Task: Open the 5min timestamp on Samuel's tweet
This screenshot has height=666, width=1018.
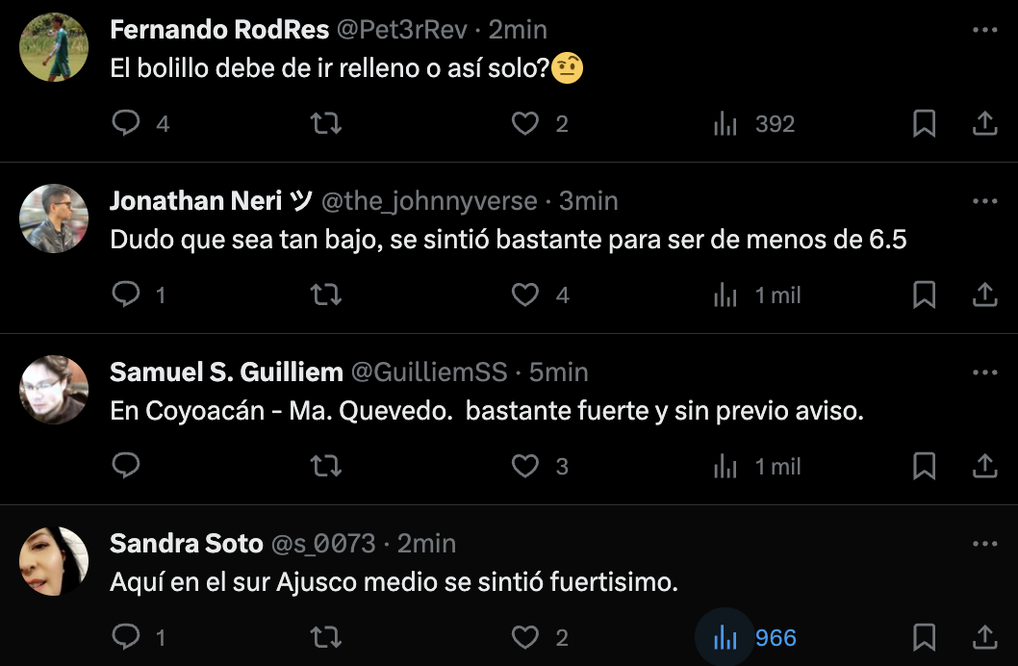Action: (558, 372)
